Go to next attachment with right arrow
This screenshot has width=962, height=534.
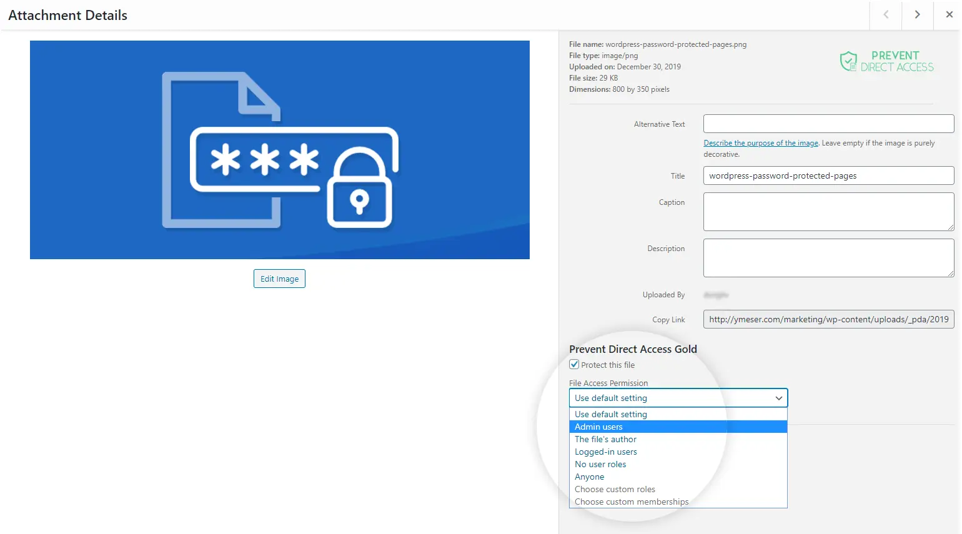pos(917,15)
